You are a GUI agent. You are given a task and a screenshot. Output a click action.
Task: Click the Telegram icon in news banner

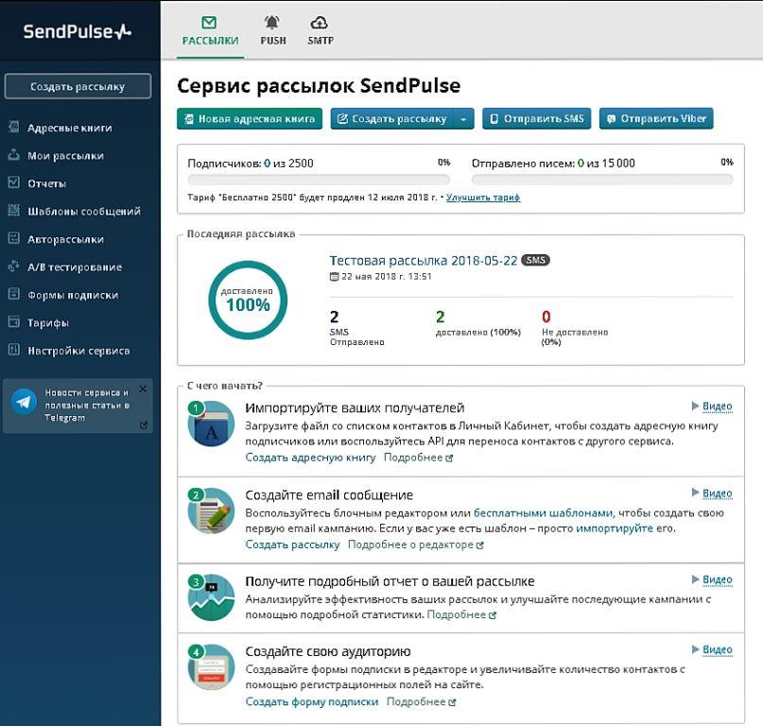click(x=24, y=402)
